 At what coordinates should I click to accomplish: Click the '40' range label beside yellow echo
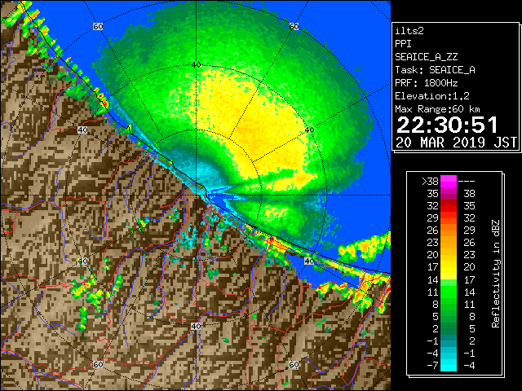pos(309,130)
